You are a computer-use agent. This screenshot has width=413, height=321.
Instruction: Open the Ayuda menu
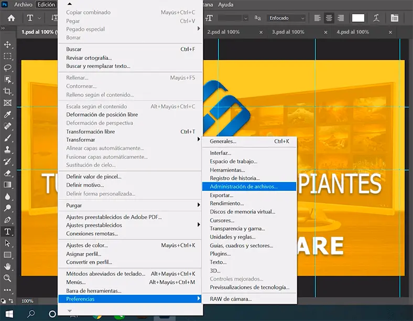coord(225,5)
